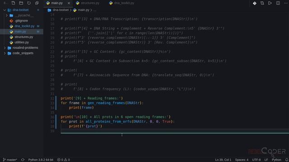Open the notifications bell icon
The width and height of the screenshot is (289, 162).
[x=287, y=160]
